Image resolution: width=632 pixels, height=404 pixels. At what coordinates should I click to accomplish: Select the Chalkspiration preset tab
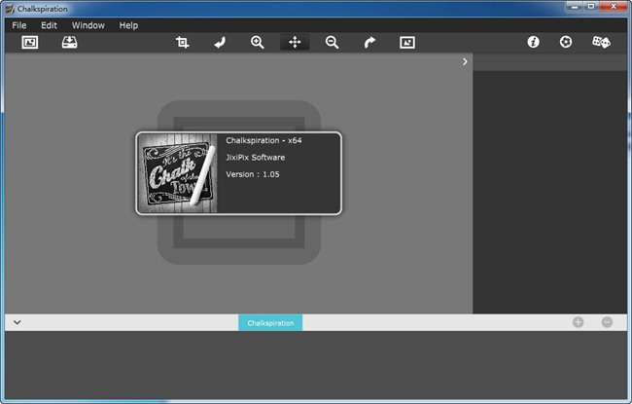click(x=270, y=322)
